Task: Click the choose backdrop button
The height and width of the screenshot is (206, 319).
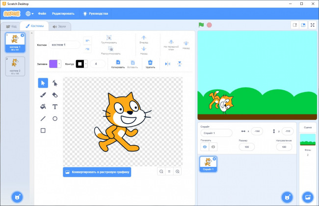Action: 308,197
